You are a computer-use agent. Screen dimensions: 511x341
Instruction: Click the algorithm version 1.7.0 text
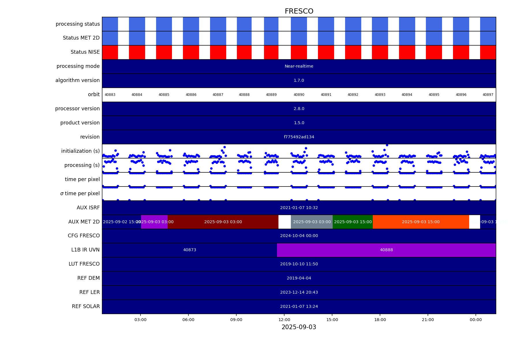299,81
